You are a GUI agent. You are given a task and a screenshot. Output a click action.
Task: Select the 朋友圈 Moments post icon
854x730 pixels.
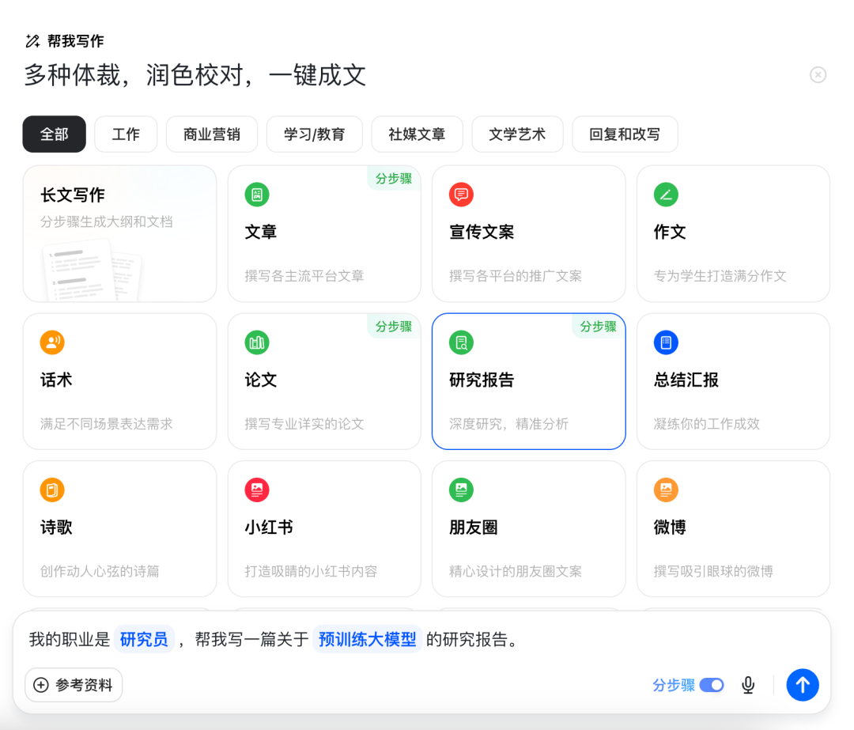click(x=461, y=490)
